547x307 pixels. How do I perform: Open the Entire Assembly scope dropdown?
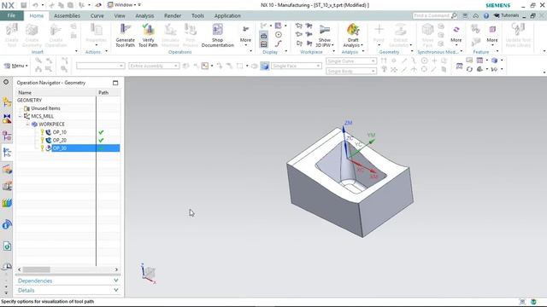154,66
